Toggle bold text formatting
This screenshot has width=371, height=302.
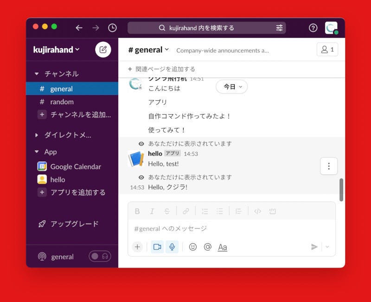tap(137, 211)
